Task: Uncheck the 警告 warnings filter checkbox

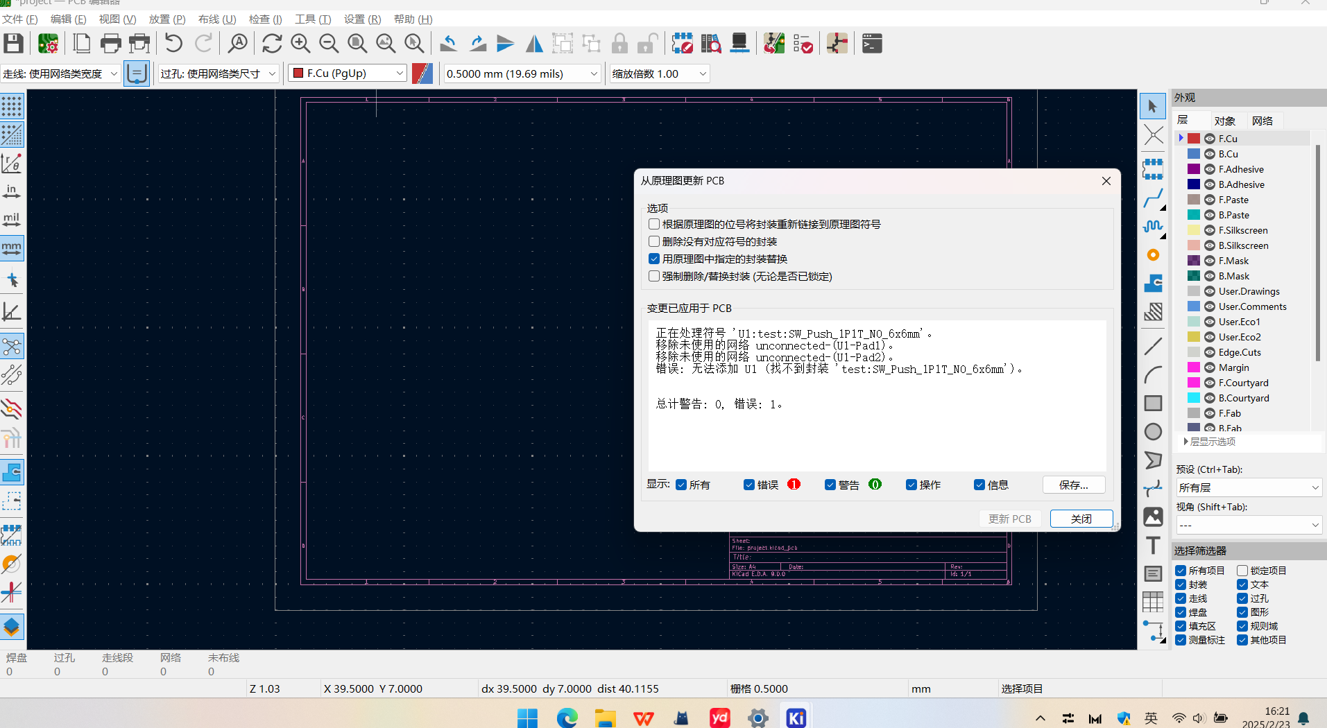Action: (830, 485)
